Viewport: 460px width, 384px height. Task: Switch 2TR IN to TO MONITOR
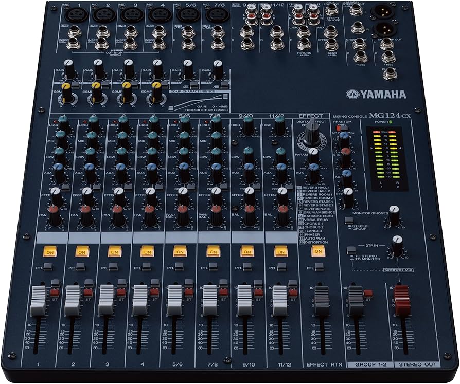(351, 250)
